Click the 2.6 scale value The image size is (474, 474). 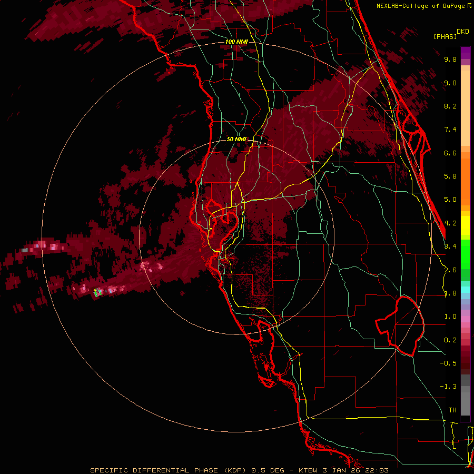click(x=450, y=270)
